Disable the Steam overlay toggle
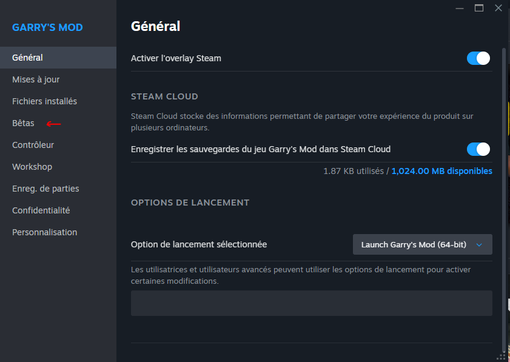510x362 pixels. coord(478,58)
